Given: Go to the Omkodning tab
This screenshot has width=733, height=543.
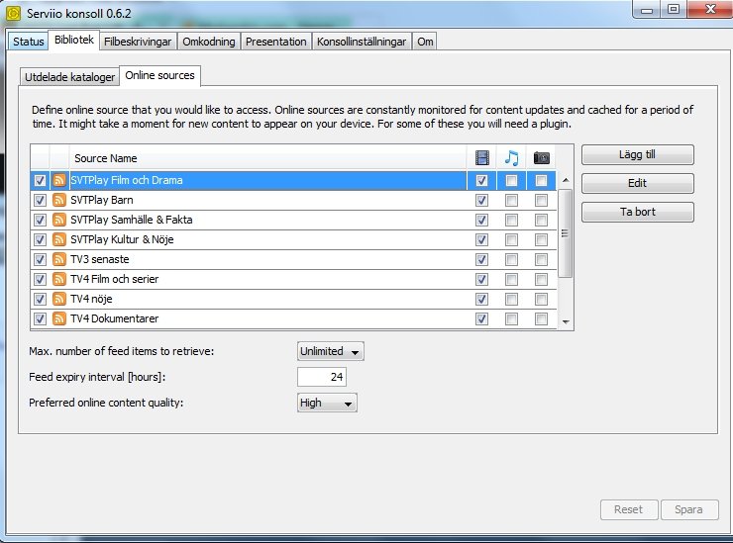Looking at the screenshot, I should (x=208, y=42).
